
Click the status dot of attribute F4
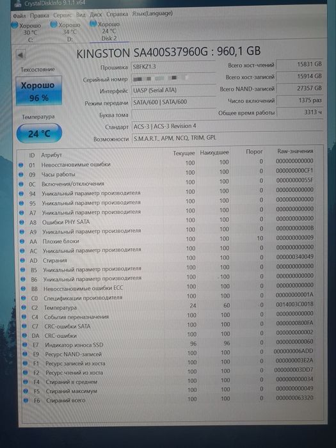(26, 382)
